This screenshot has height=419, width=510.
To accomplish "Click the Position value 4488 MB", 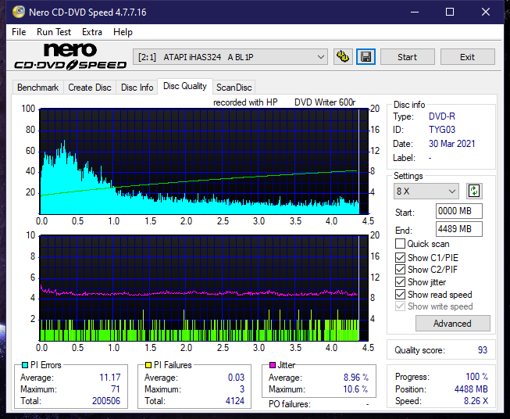I will coord(471,389).
